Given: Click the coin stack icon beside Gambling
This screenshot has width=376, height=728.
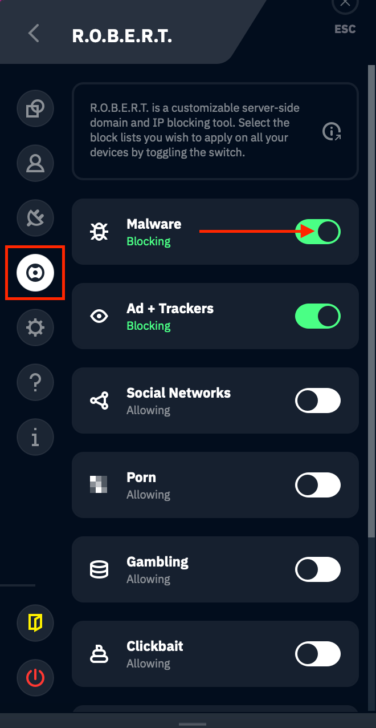Looking at the screenshot, I should pyautogui.click(x=99, y=569).
